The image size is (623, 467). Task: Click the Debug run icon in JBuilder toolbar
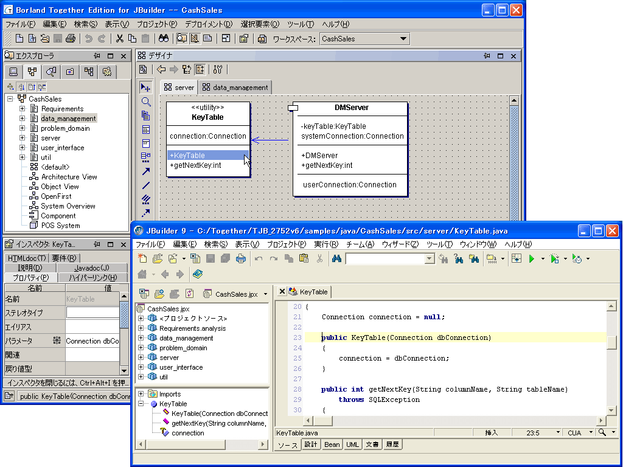pyautogui.click(x=555, y=259)
